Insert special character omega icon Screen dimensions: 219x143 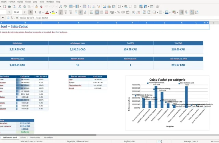click(119, 6)
